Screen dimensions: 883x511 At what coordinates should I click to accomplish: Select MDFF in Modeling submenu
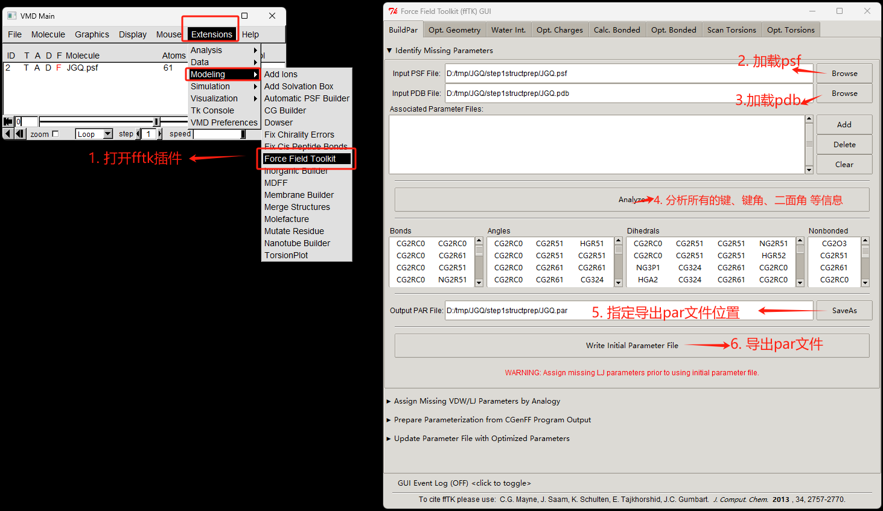click(307, 183)
